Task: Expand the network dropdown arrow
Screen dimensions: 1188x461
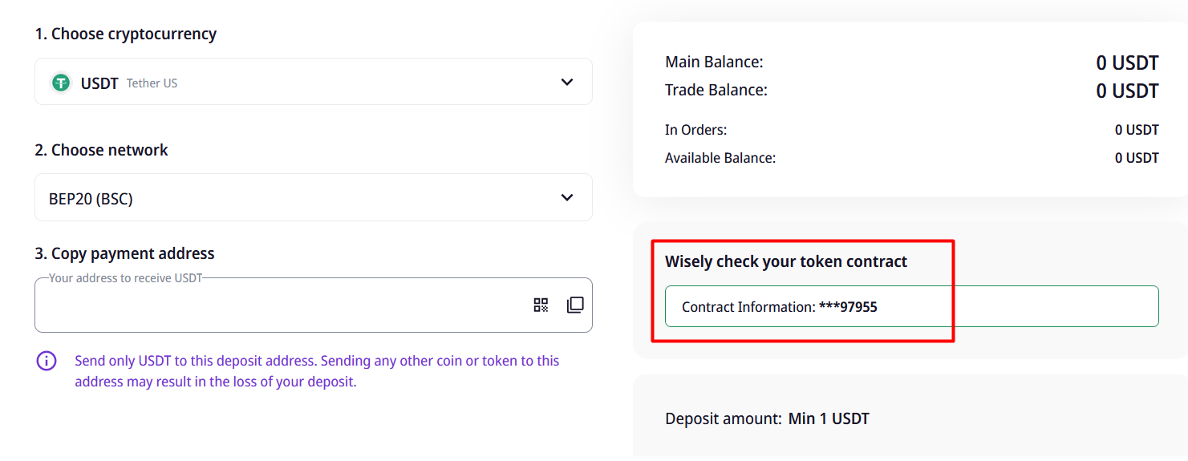Action: coord(567,197)
